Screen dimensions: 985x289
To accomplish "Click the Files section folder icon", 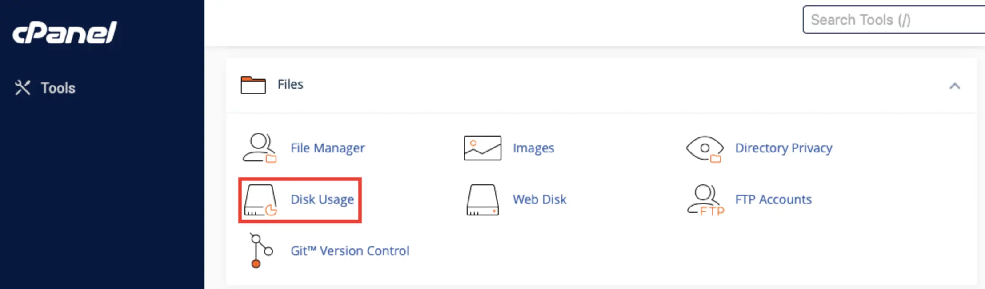I will pyautogui.click(x=253, y=85).
